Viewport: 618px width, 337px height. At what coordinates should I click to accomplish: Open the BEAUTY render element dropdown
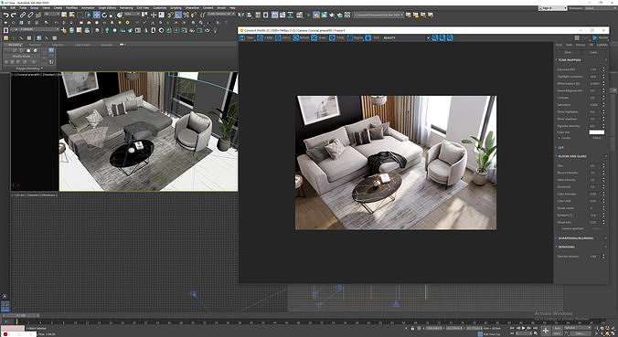pyautogui.click(x=406, y=37)
